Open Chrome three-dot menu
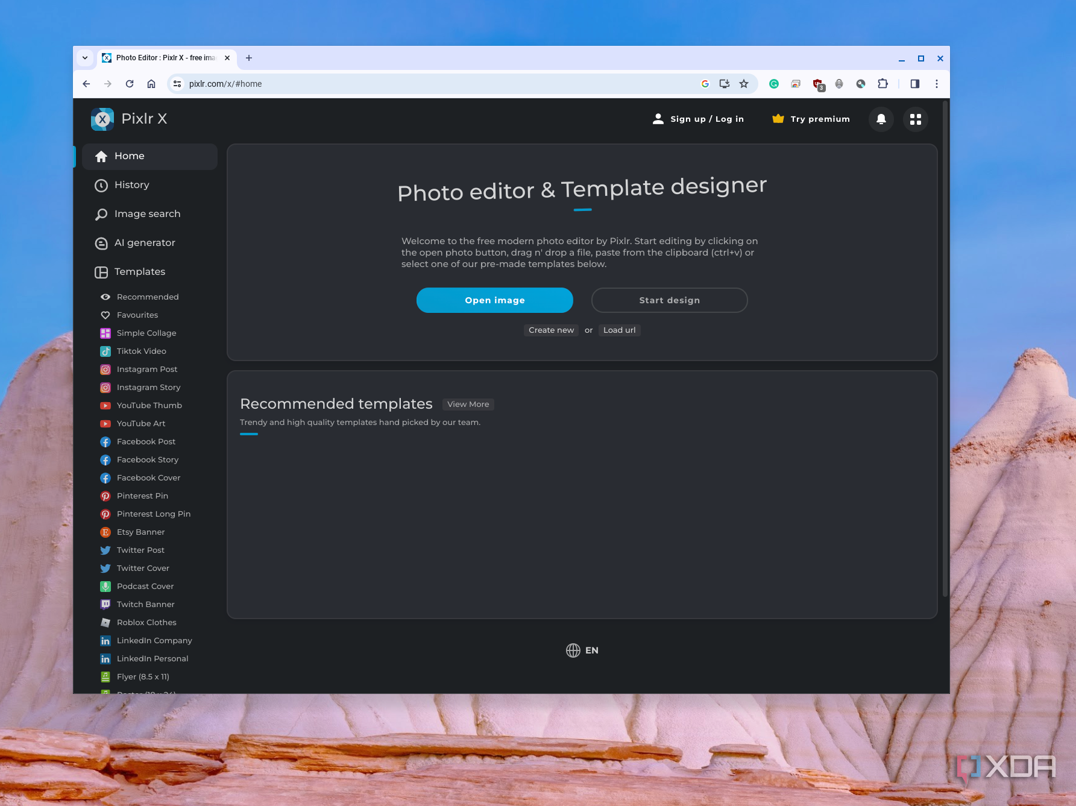The width and height of the screenshot is (1076, 806). pos(936,84)
